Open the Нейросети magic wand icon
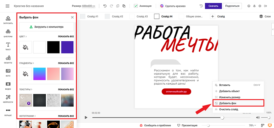Image resolution: width=274 pixels, height=128 pixels. click(8, 99)
